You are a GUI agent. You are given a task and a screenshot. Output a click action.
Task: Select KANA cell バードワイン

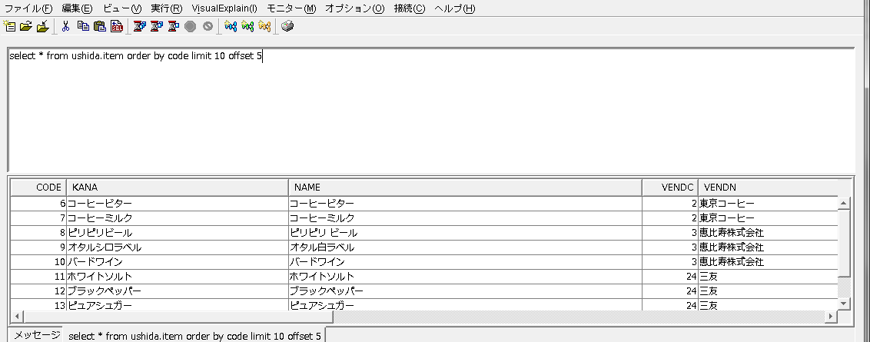pyautogui.click(x=178, y=262)
